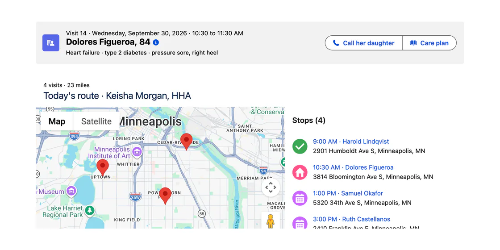Click the Museum marker near the lake
Image resolution: width=500 pixels, height=250 pixels.
pos(71,191)
